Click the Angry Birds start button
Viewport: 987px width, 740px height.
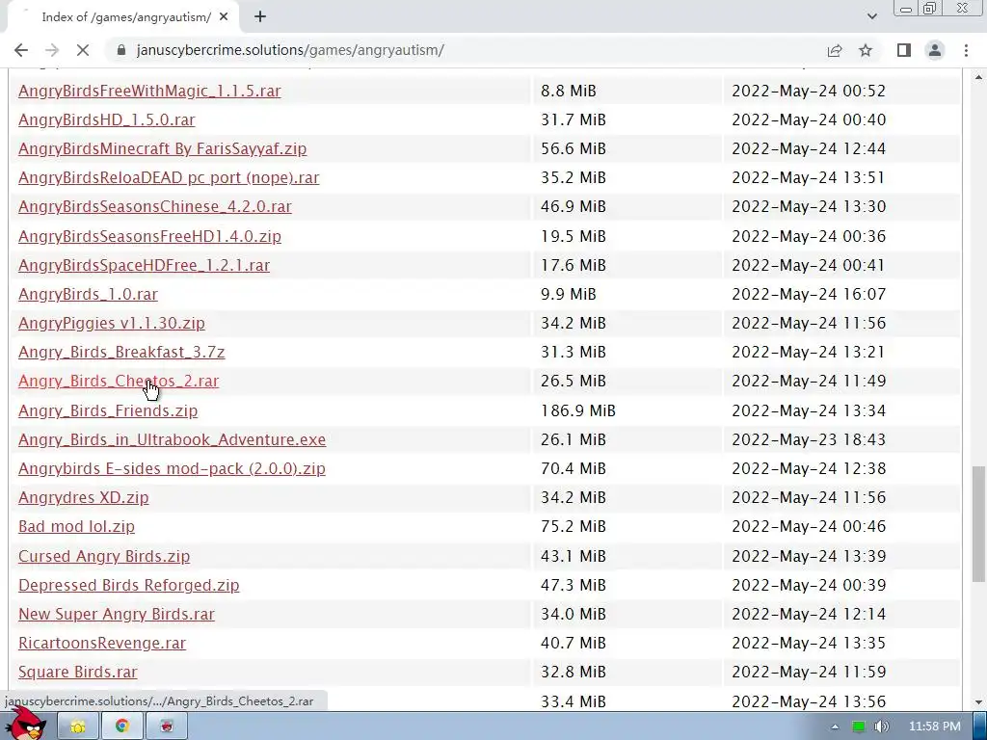point(25,723)
